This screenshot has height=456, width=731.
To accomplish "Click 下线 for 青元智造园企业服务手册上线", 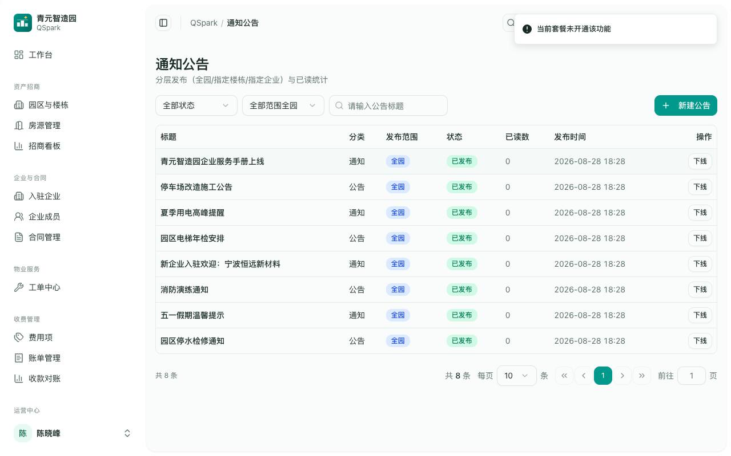I will (700, 161).
